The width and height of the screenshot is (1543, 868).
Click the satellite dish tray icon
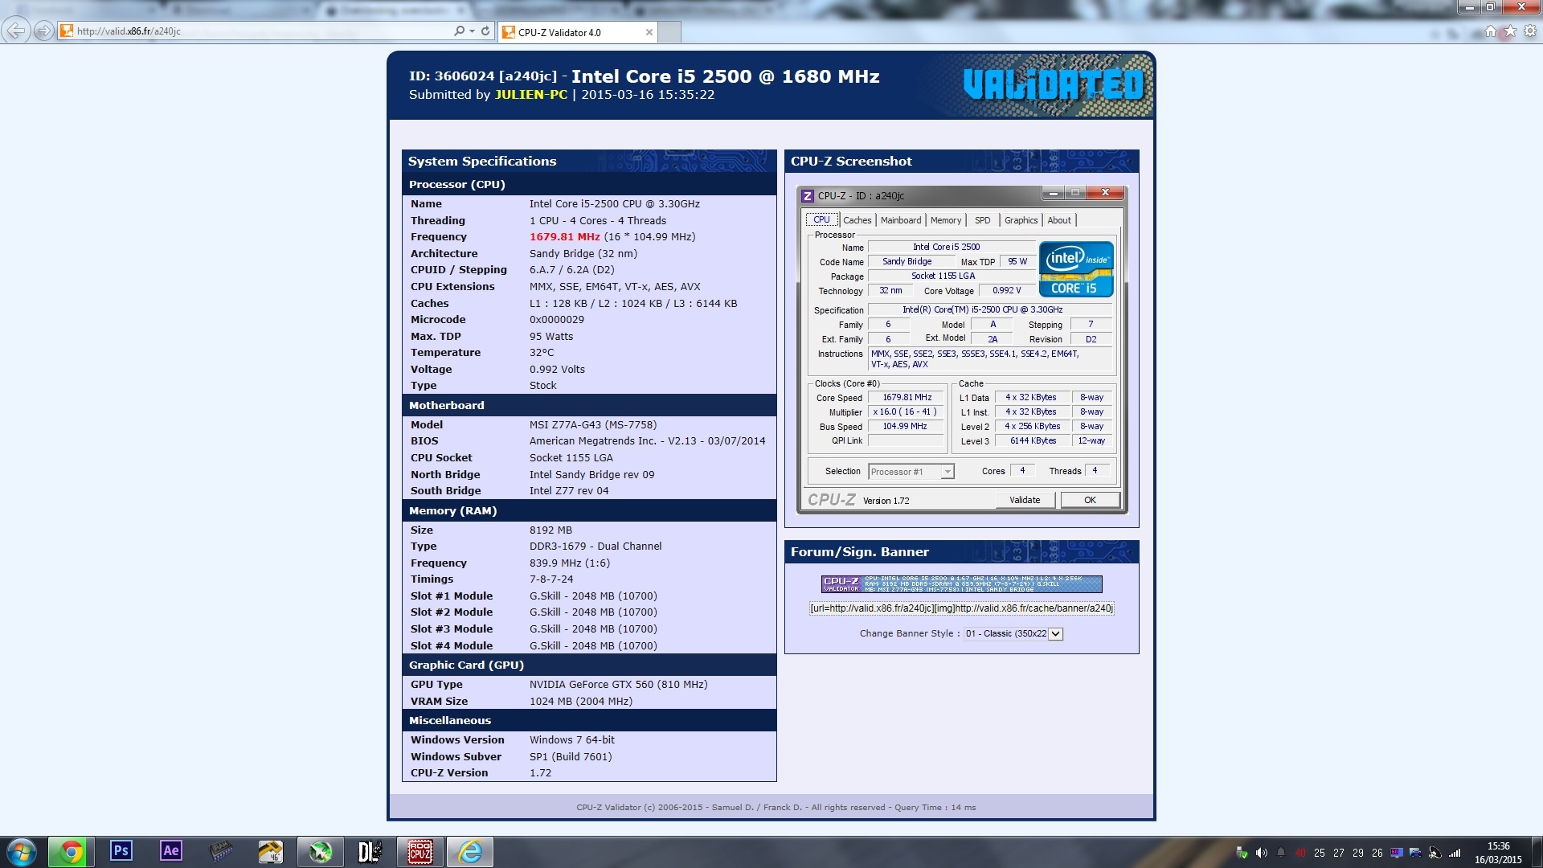[1435, 853]
